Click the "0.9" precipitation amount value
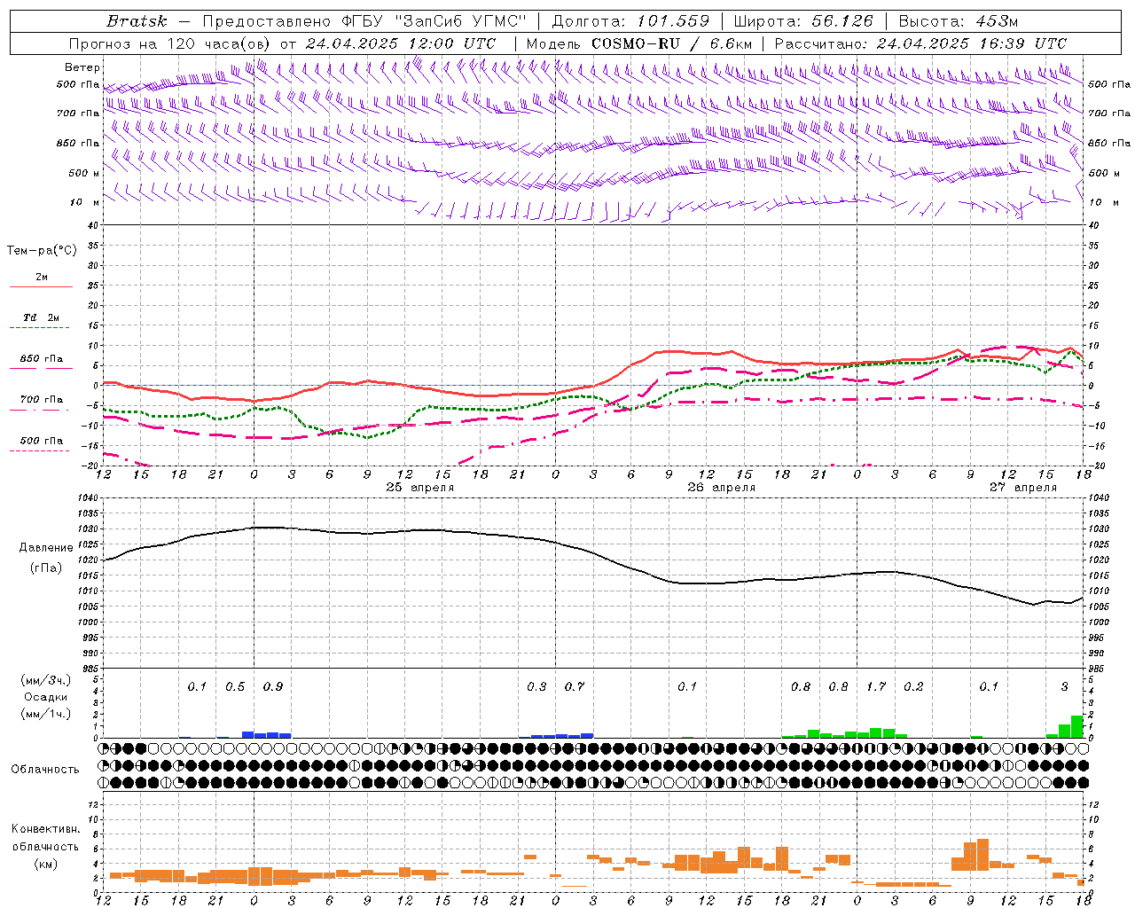The width and height of the screenshot is (1135, 908). (273, 687)
